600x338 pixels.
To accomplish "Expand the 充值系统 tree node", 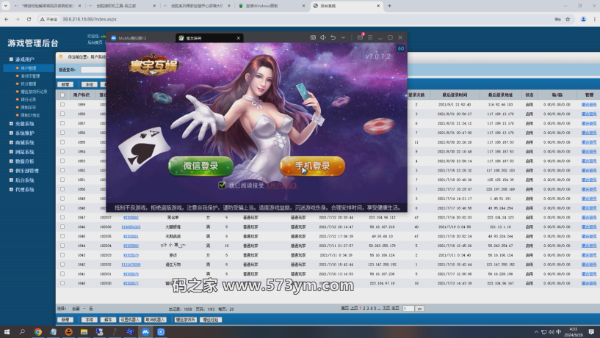I will (x=11, y=124).
